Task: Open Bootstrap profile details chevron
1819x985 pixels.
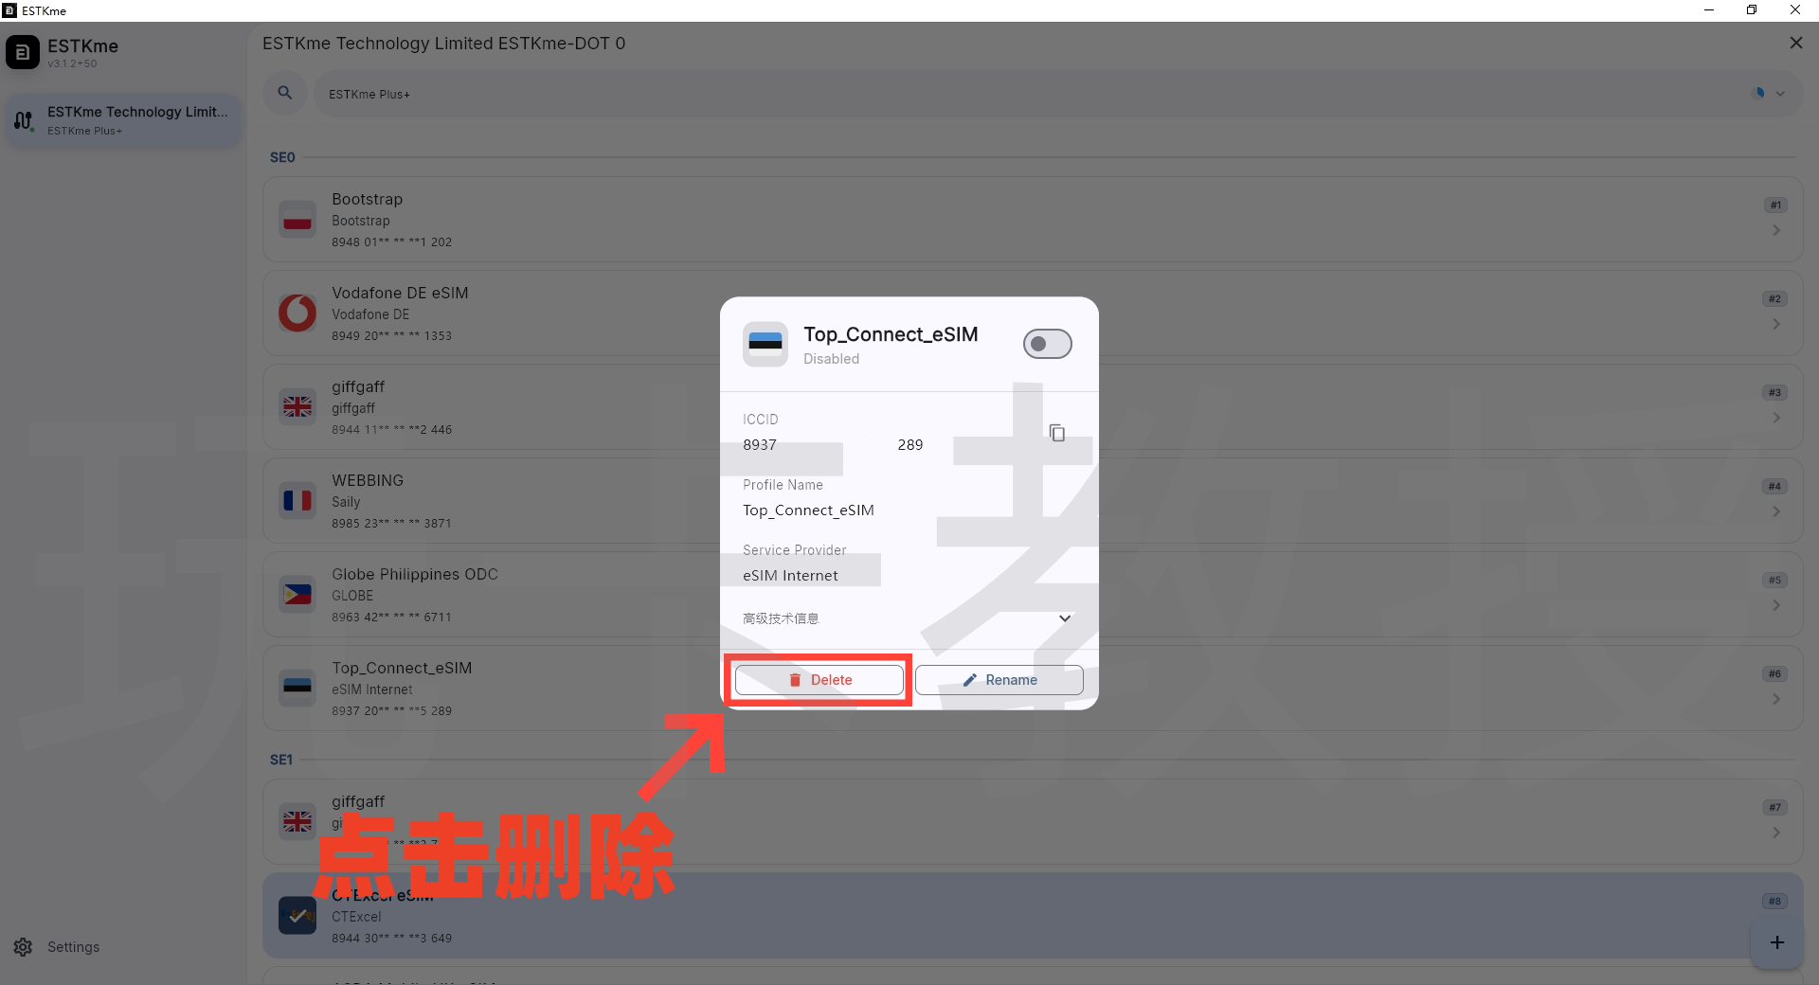Action: [x=1776, y=230]
